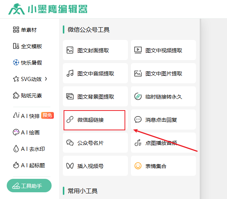Open 图文中视频提取 tool label
This screenshot has height=199, width=227.
164,50
